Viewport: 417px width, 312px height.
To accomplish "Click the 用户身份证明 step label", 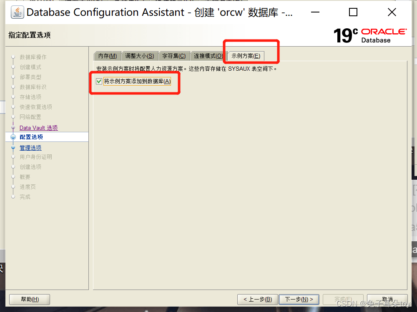I will [36, 157].
